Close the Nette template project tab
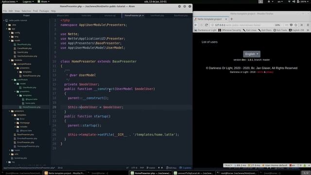 click(x=226, y=19)
